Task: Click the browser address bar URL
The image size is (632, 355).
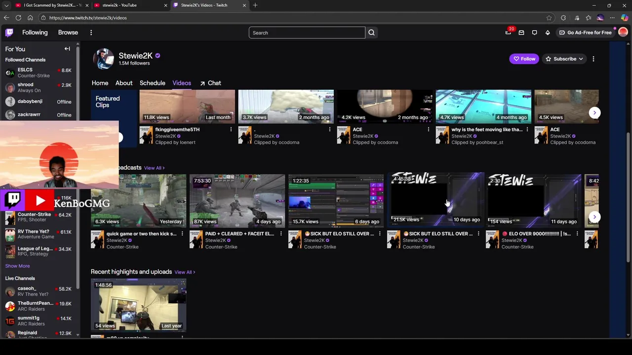Action: pos(88,18)
